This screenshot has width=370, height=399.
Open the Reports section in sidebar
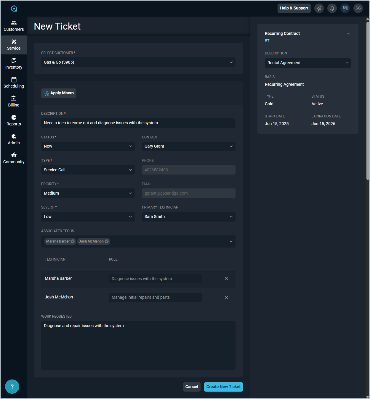(x=14, y=121)
